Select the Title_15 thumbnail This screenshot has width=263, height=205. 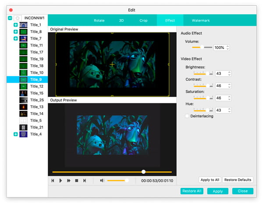point(23,93)
